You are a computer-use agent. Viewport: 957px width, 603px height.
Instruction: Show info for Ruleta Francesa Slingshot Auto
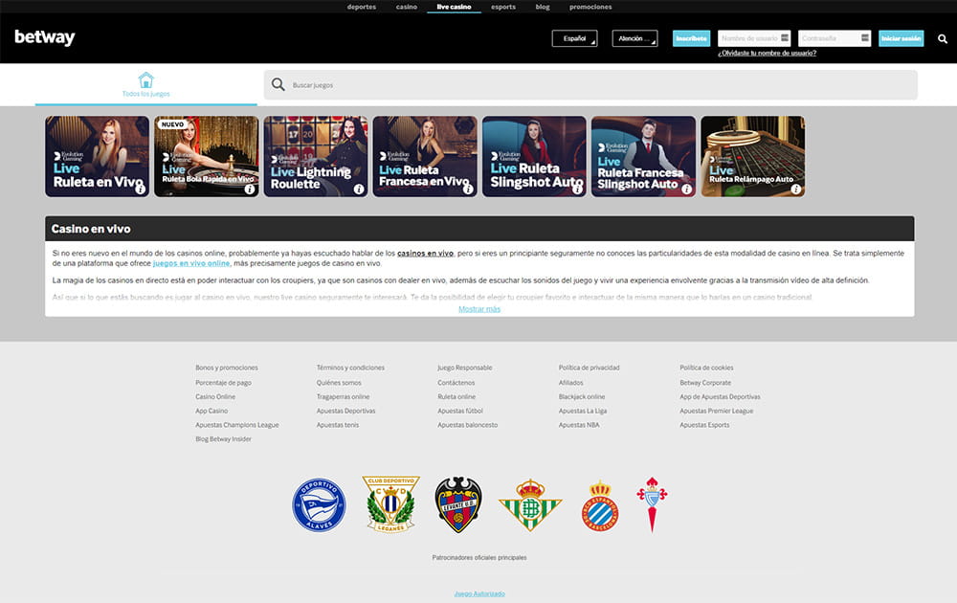[686, 190]
